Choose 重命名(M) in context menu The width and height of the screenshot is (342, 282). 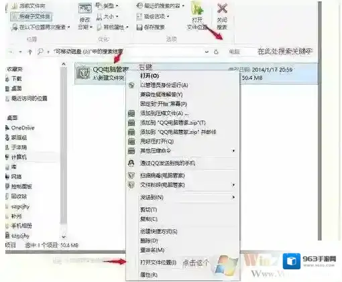(152, 250)
